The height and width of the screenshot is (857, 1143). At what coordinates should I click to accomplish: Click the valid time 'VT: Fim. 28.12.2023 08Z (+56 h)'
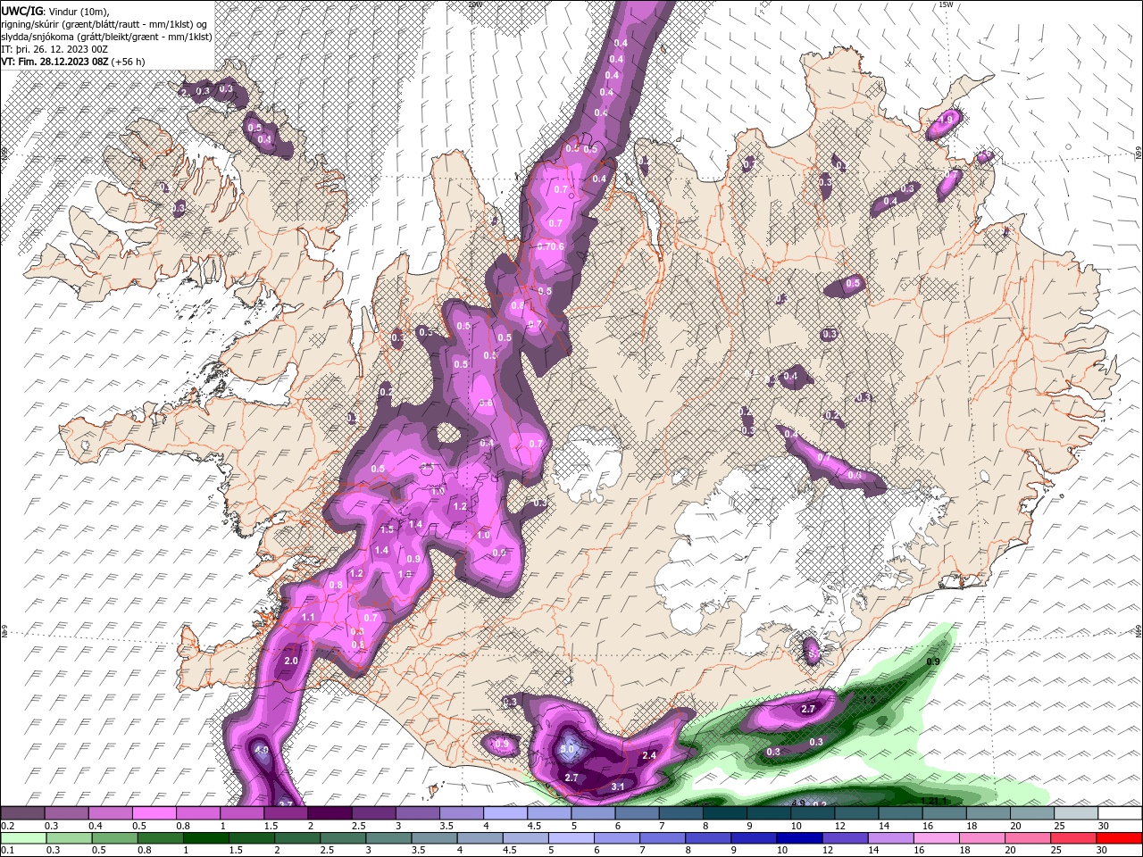[73, 62]
